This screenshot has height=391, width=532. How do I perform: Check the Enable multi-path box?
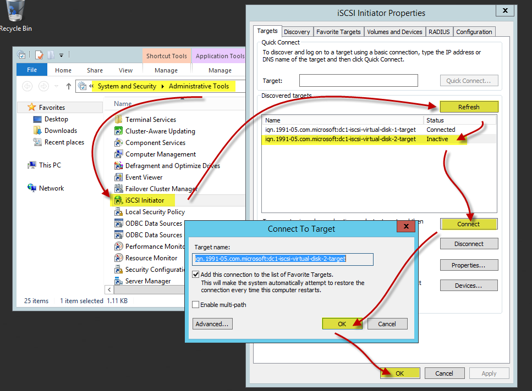click(x=195, y=305)
